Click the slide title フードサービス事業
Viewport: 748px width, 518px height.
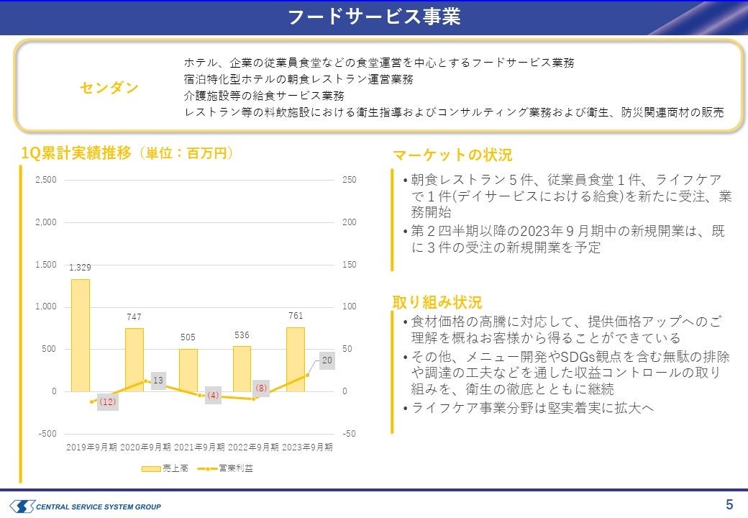pos(374,17)
